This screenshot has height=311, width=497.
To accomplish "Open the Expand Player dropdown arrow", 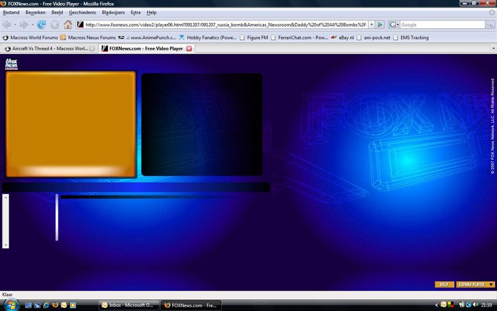I will pos(491,284).
